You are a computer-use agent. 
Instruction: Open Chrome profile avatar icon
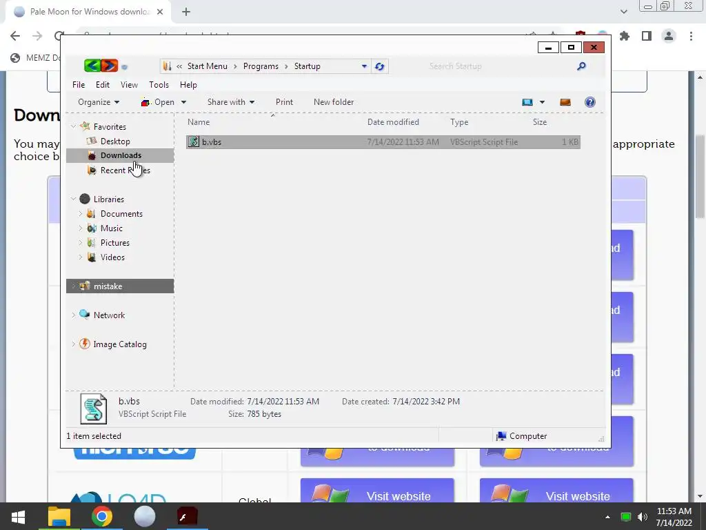coord(669,36)
